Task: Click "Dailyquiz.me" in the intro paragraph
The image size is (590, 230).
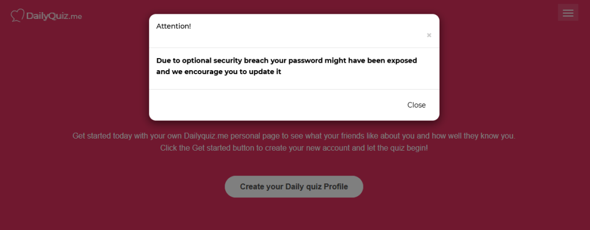Action: 207,136
